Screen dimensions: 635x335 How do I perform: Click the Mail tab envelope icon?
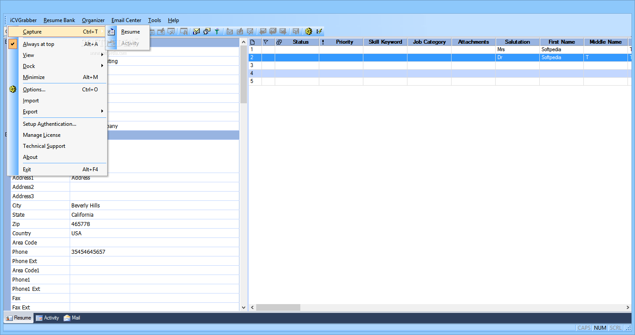point(67,318)
